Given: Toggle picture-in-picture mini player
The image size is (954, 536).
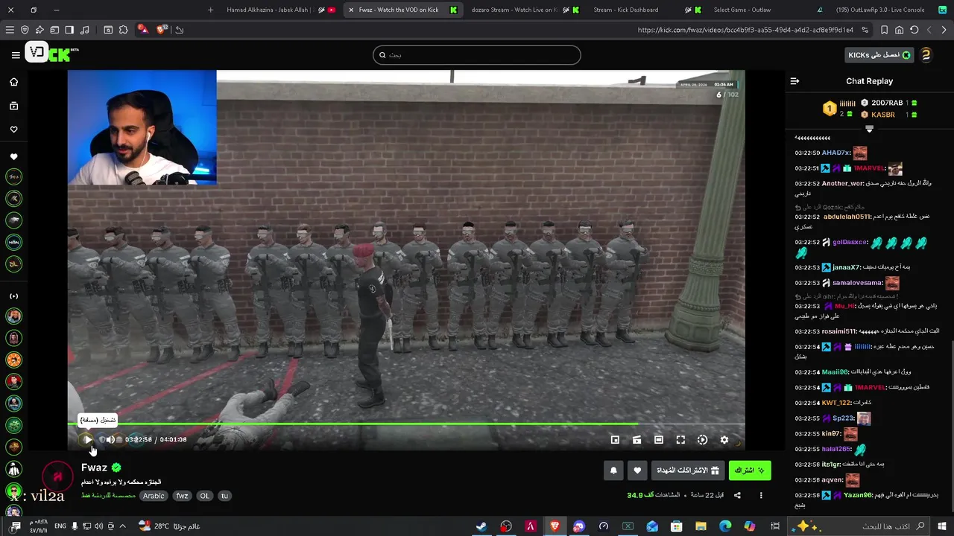Looking at the screenshot, I should pyautogui.click(x=615, y=440).
